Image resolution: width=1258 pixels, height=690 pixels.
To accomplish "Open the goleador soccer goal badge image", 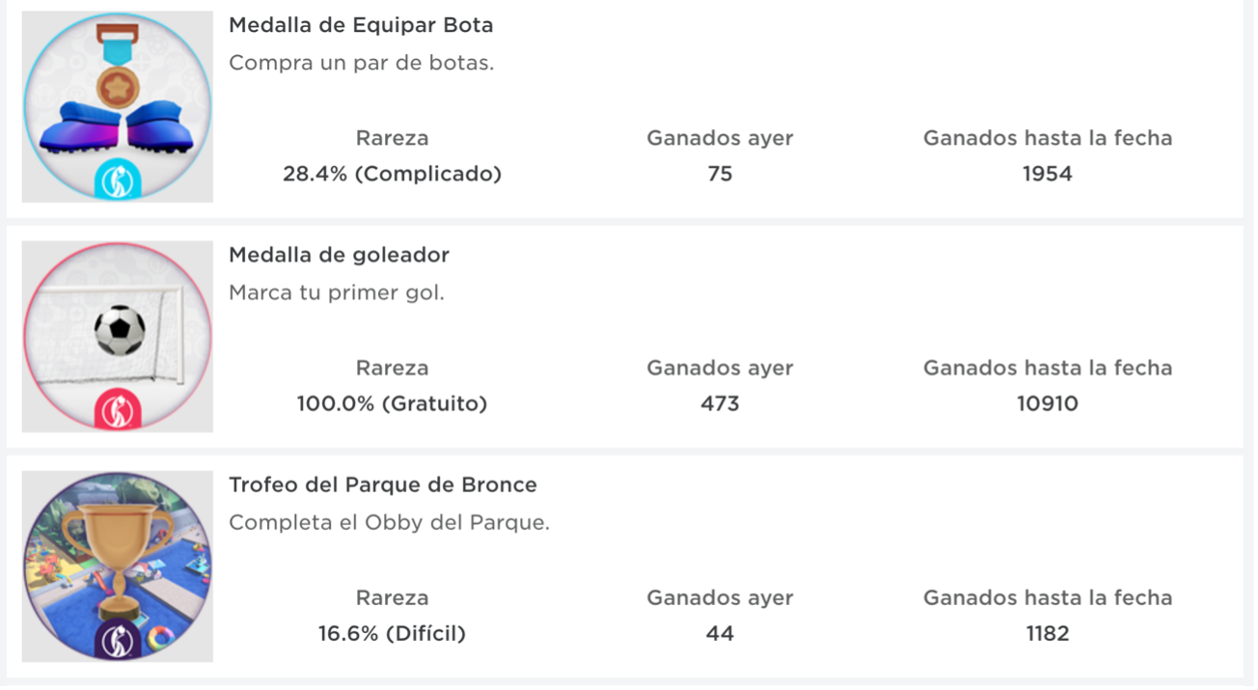I will (118, 336).
